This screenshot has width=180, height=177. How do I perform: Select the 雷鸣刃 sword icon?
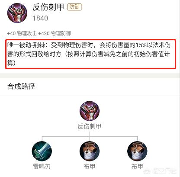click(x=42, y=151)
